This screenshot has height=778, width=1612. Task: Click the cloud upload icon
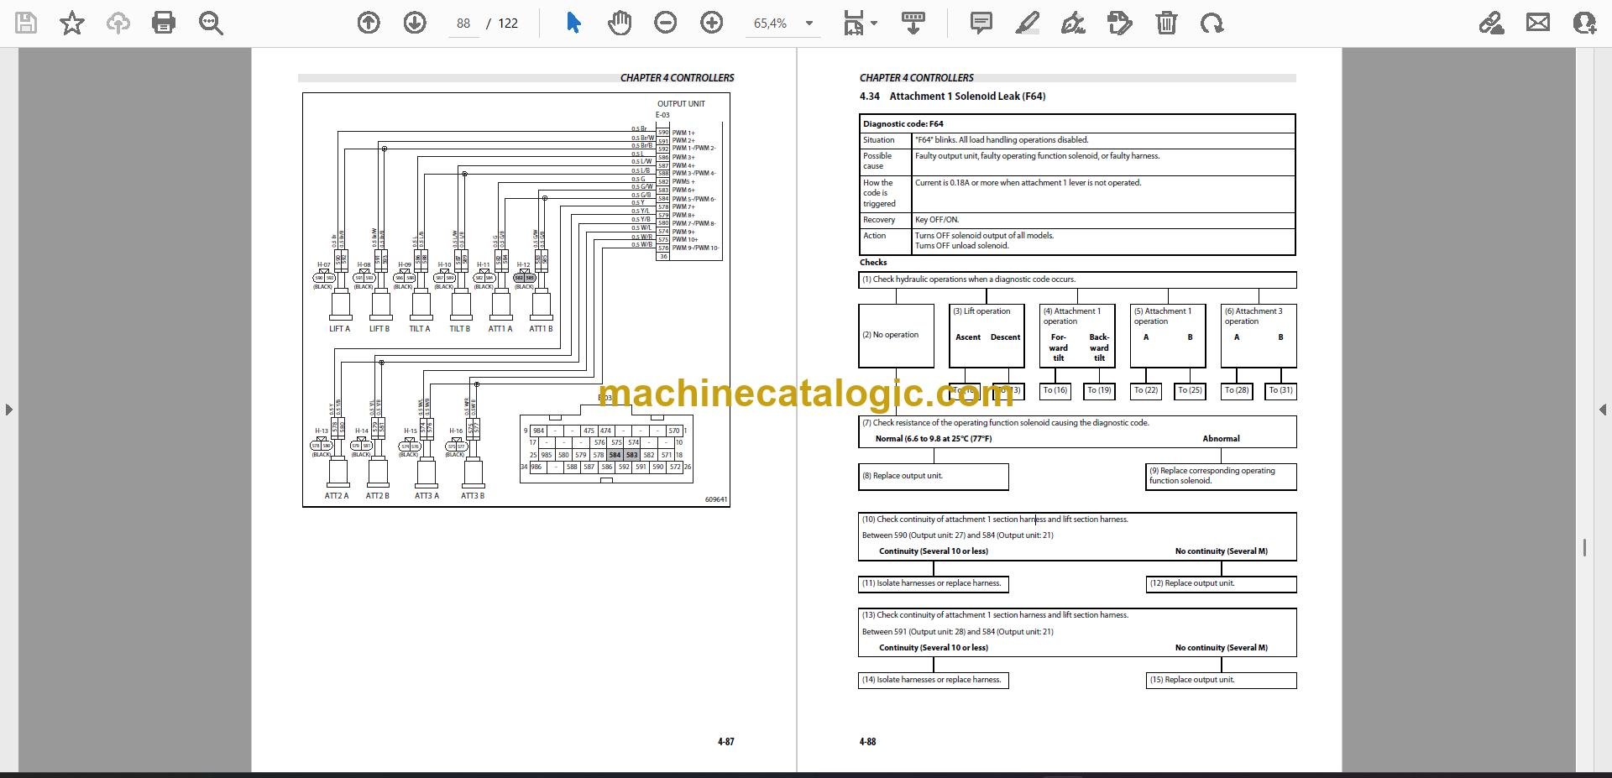pos(118,23)
